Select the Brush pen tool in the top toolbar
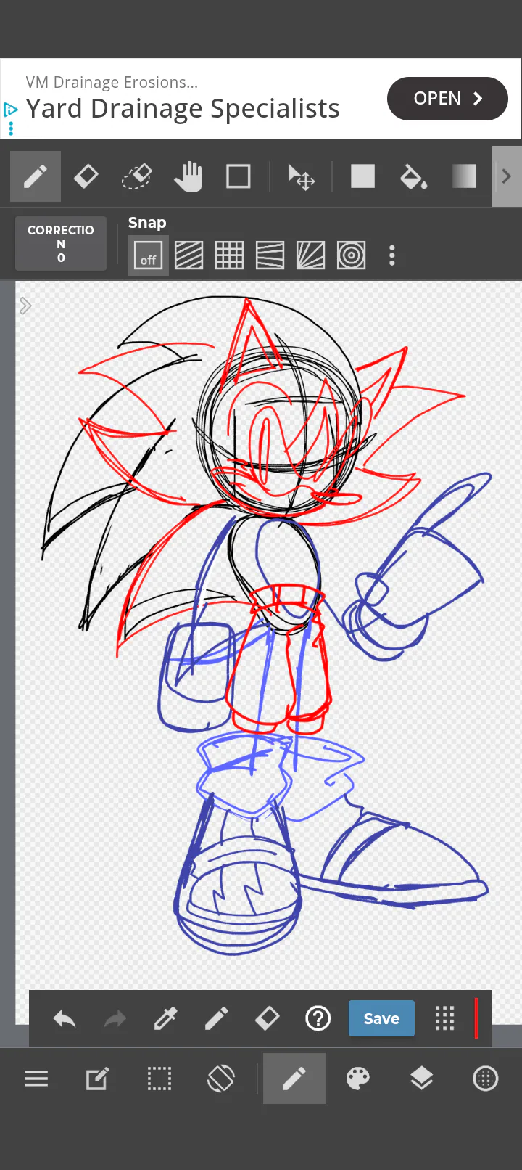522x1170 pixels. [x=36, y=176]
